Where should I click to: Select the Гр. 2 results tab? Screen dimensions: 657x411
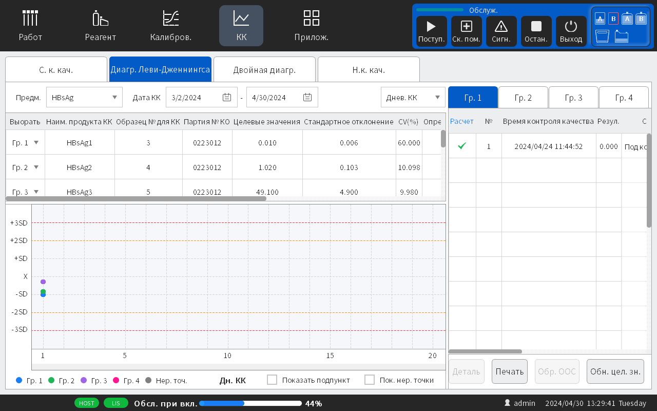[x=523, y=97]
